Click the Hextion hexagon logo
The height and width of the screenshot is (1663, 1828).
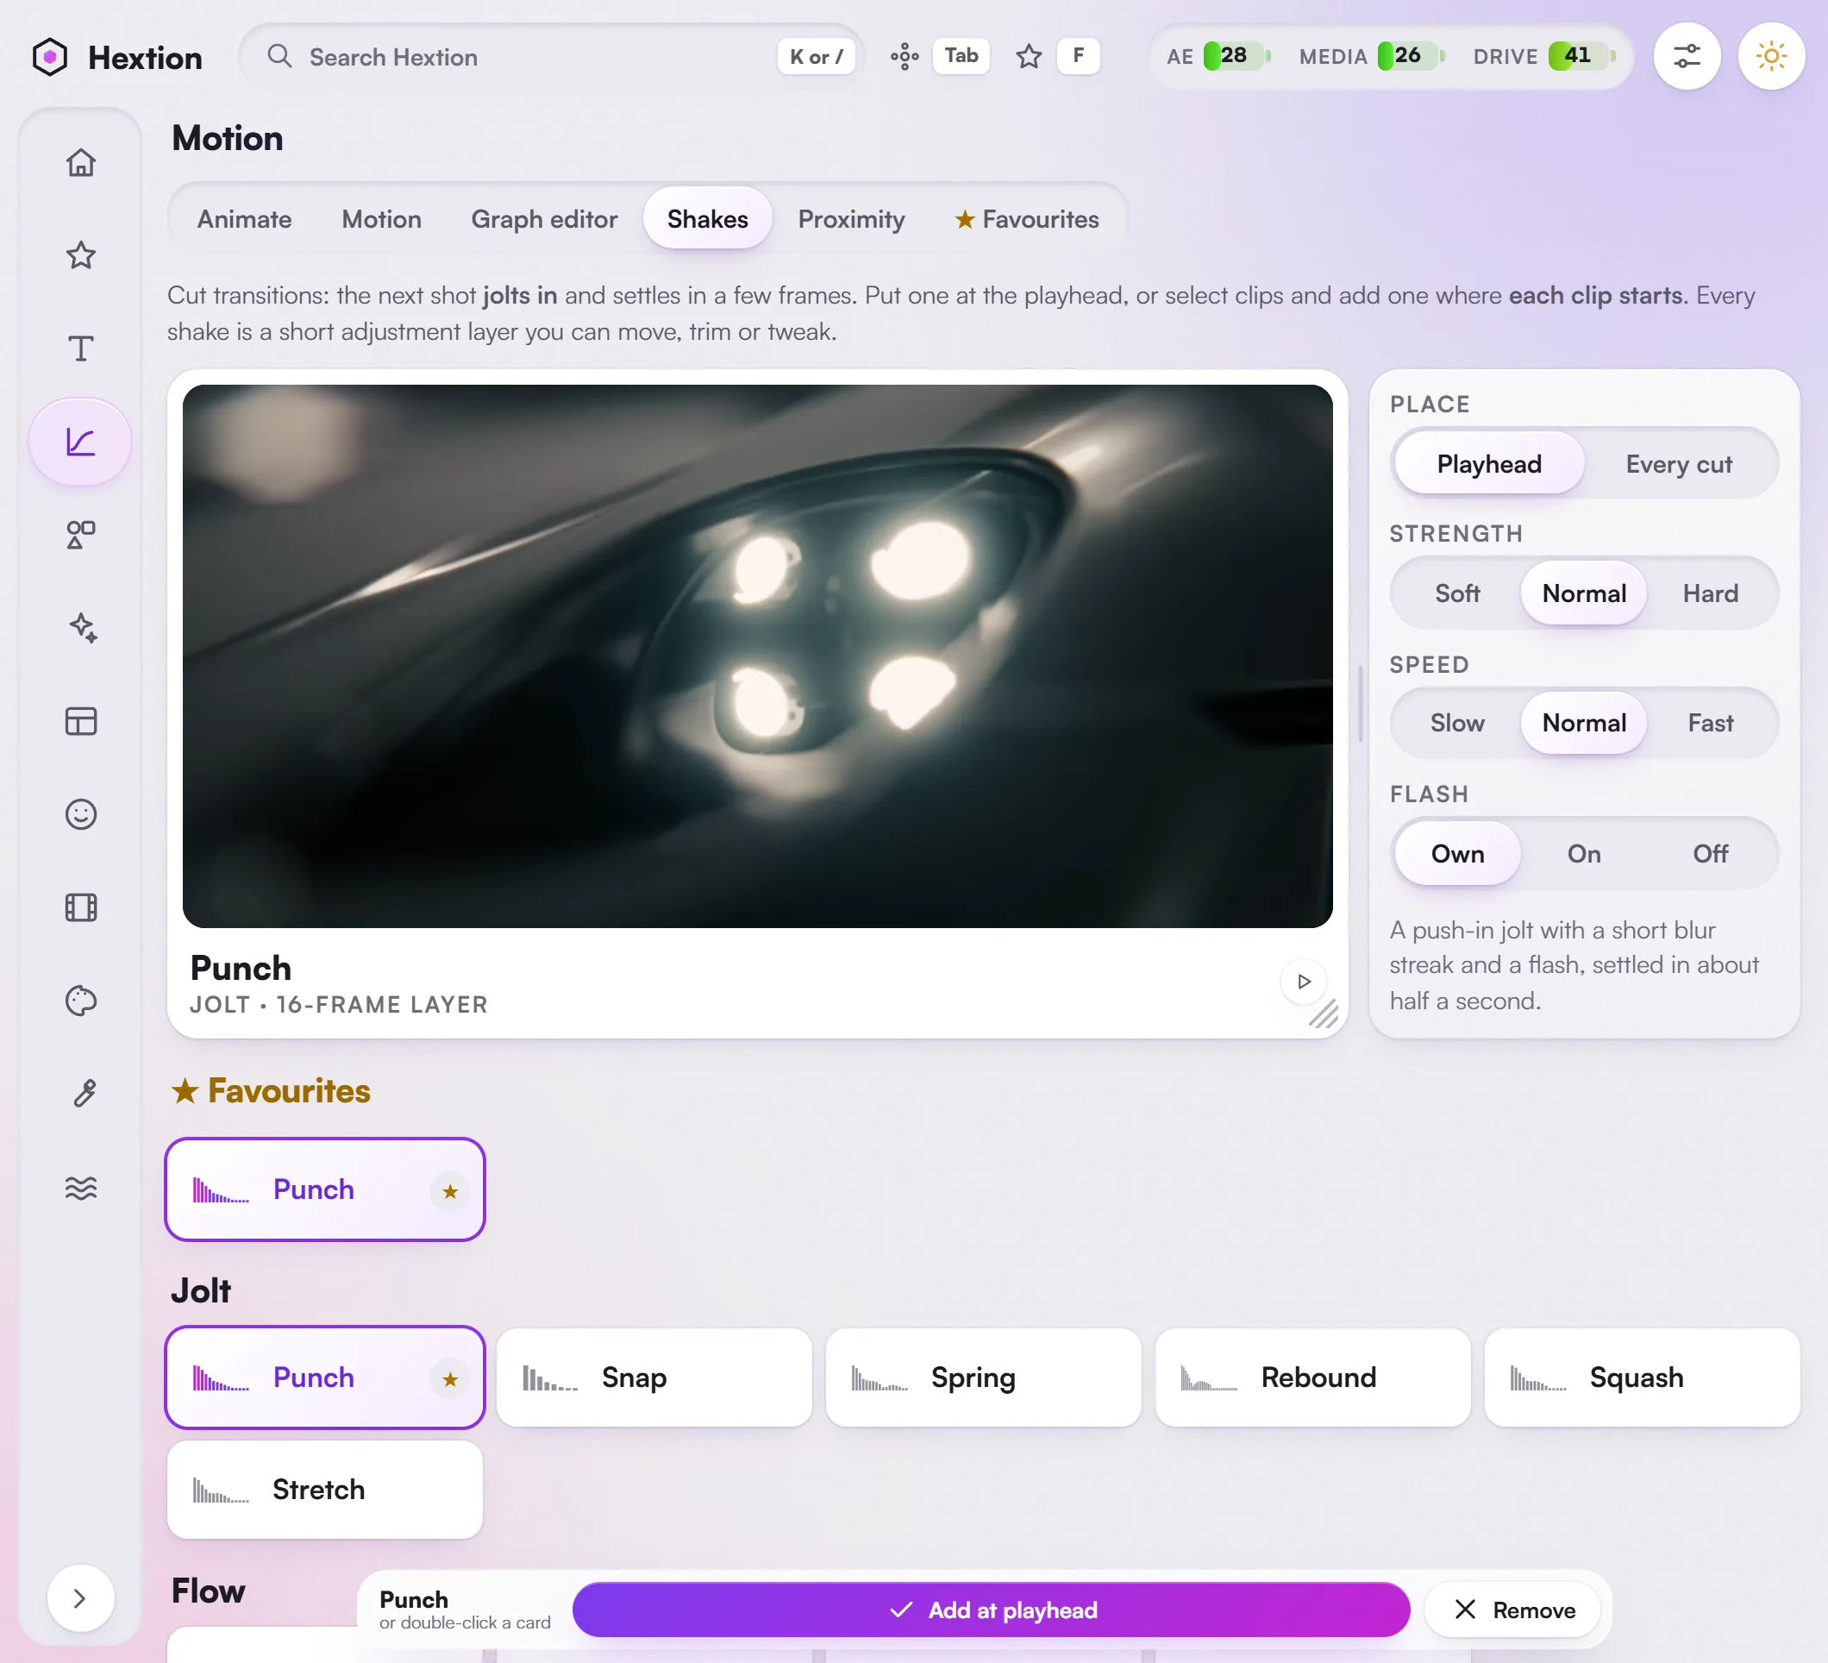50,57
